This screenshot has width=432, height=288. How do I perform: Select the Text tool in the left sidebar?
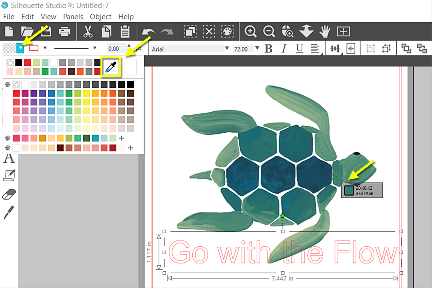coord(9,158)
